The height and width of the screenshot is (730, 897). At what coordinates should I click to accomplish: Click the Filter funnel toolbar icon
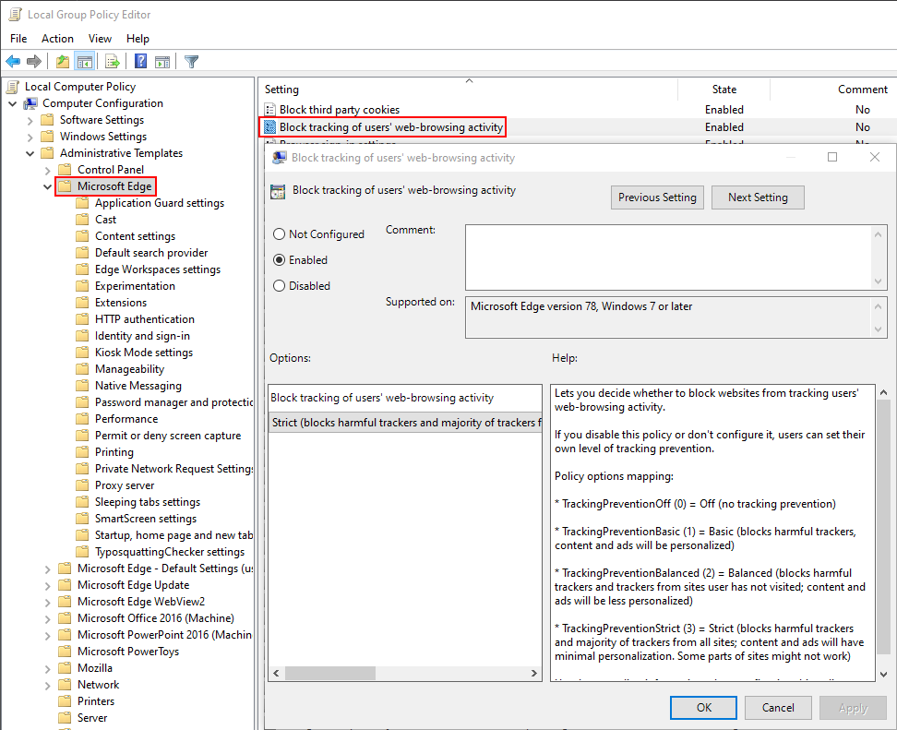click(192, 61)
